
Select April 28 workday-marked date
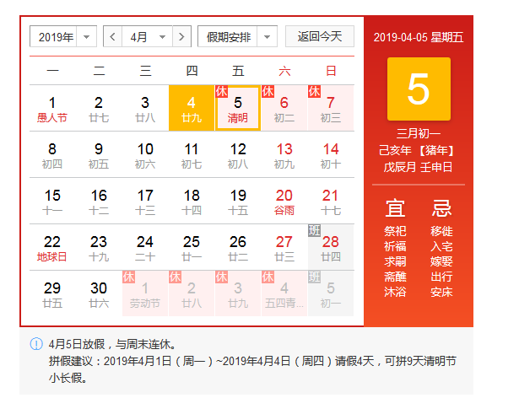tap(331, 247)
